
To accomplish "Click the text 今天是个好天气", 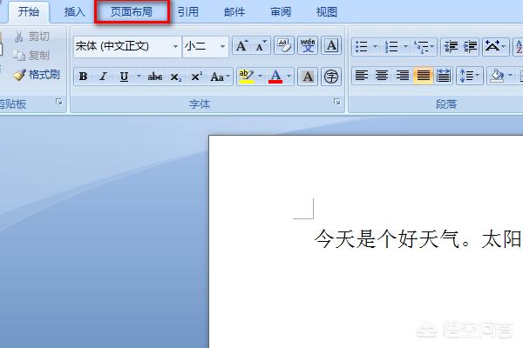I will pos(387,239).
